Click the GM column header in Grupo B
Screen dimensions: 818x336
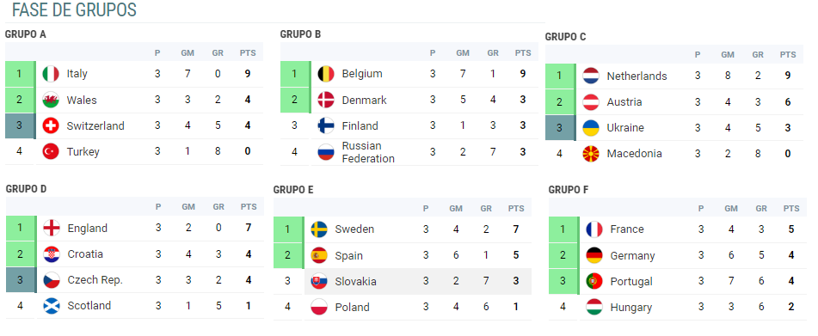(463, 52)
